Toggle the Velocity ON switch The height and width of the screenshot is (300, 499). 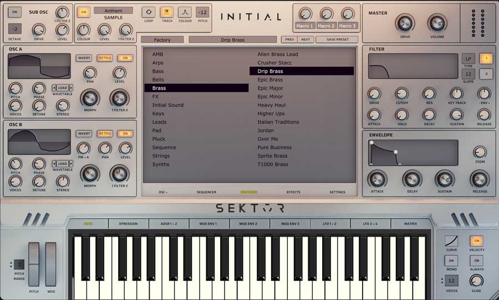pyautogui.click(x=476, y=241)
